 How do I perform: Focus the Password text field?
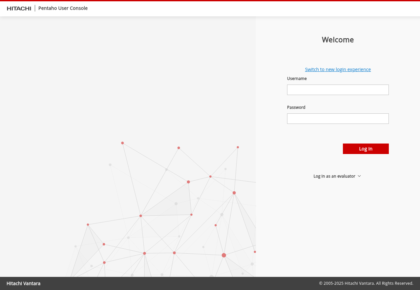(x=338, y=119)
